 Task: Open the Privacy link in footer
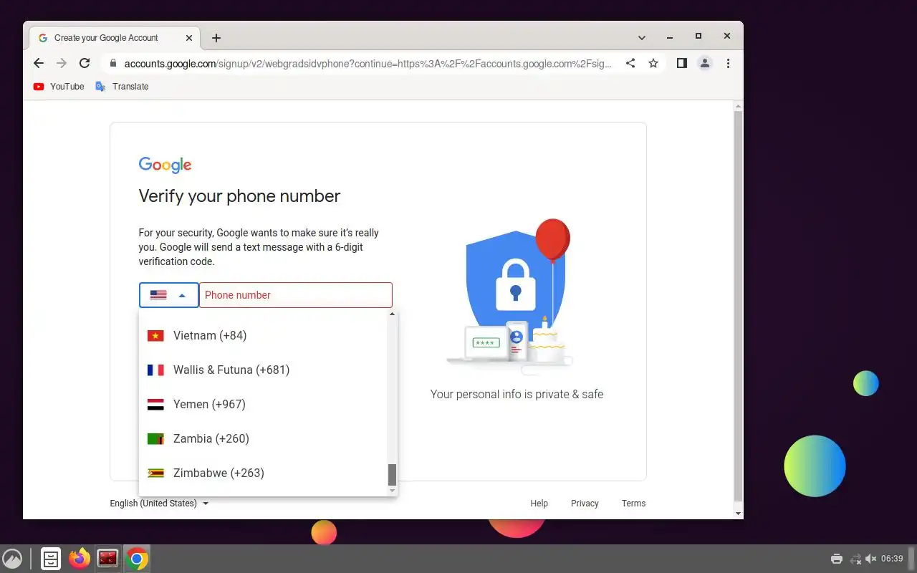(585, 504)
